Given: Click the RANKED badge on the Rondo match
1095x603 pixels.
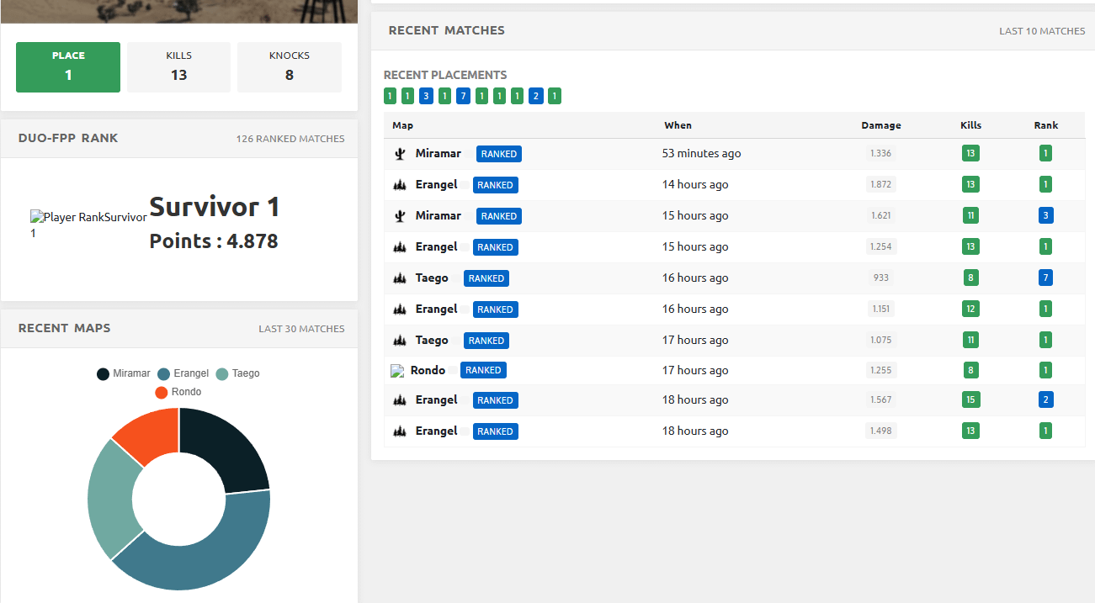Looking at the screenshot, I should coord(483,370).
